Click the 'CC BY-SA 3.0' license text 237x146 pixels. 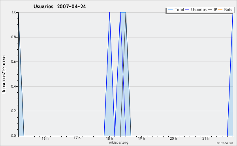(225, 143)
